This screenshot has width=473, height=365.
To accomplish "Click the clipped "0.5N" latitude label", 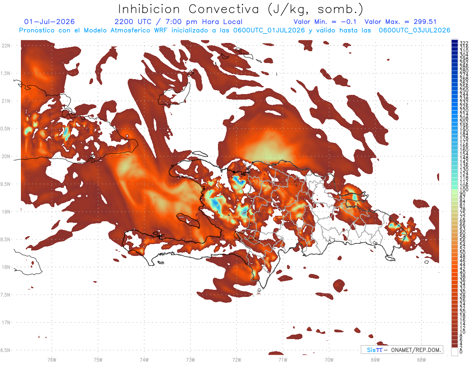I will point(6,129).
